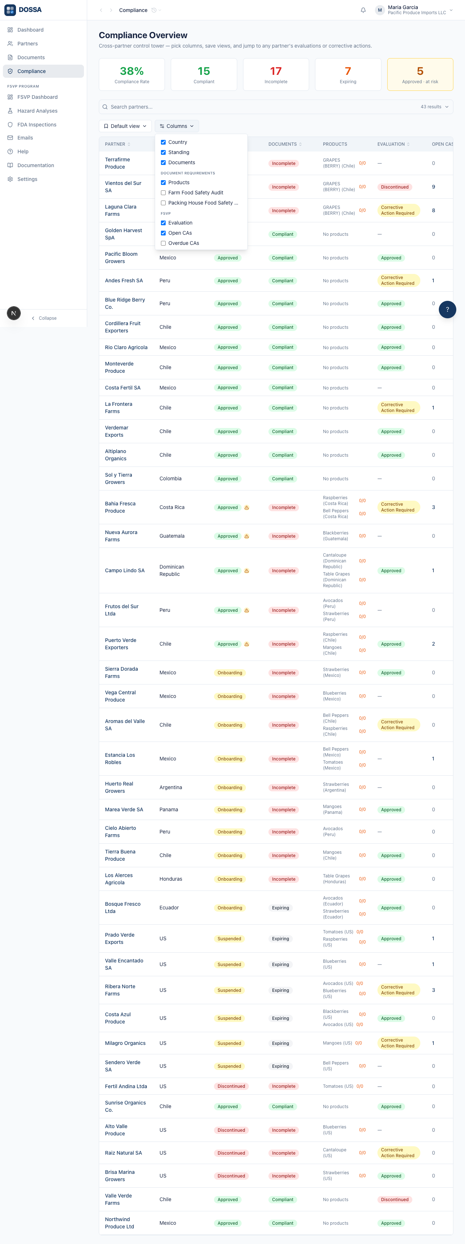Open dropdown arrow next to history icon
Viewport: 465px width, 1244px height.
tap(160, 10)
